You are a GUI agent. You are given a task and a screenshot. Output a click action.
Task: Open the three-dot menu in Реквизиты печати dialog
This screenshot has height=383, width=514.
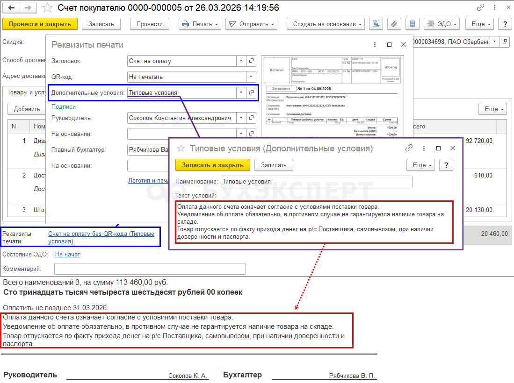point(375,44)
